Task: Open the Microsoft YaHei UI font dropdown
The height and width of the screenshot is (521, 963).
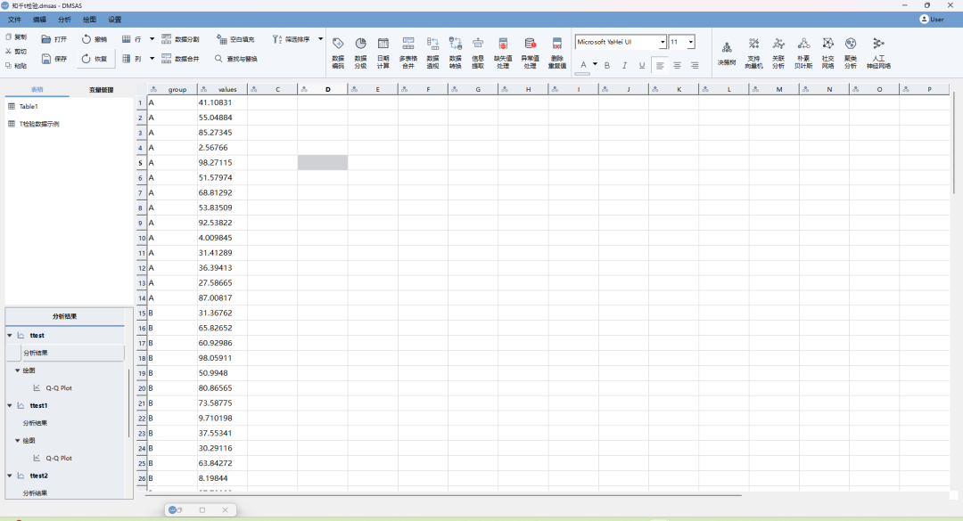Action: [663, 42]
